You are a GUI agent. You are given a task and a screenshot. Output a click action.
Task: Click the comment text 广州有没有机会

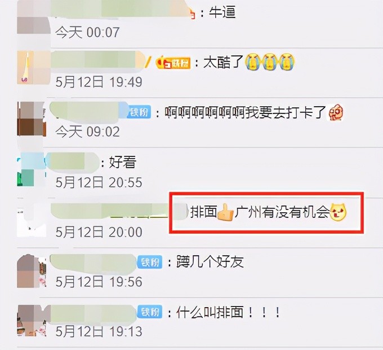282,212
